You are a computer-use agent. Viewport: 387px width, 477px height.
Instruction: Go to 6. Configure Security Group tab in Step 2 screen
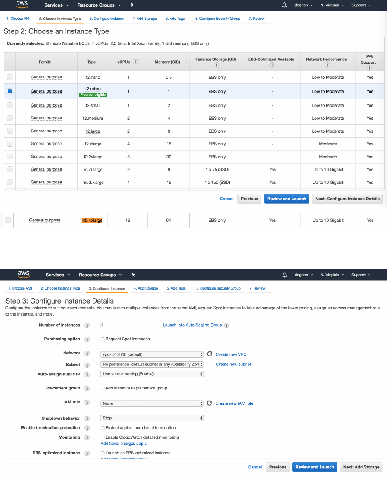coord(218,19)
